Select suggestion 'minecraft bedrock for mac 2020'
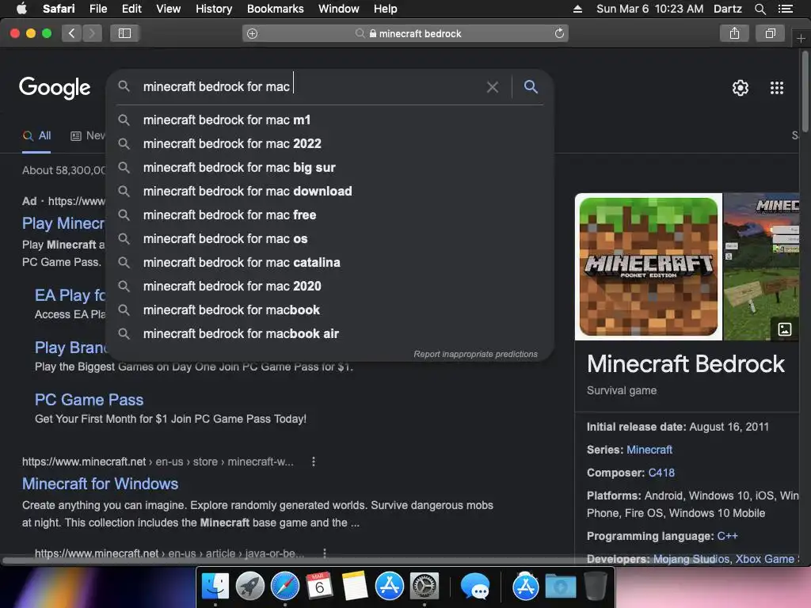Screen dimensions: 811x608 [330, 287]
